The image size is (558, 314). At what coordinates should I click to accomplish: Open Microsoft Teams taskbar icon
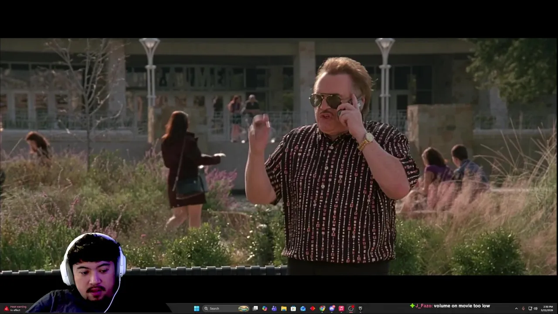pyautogui.click(x=274, y=308)
